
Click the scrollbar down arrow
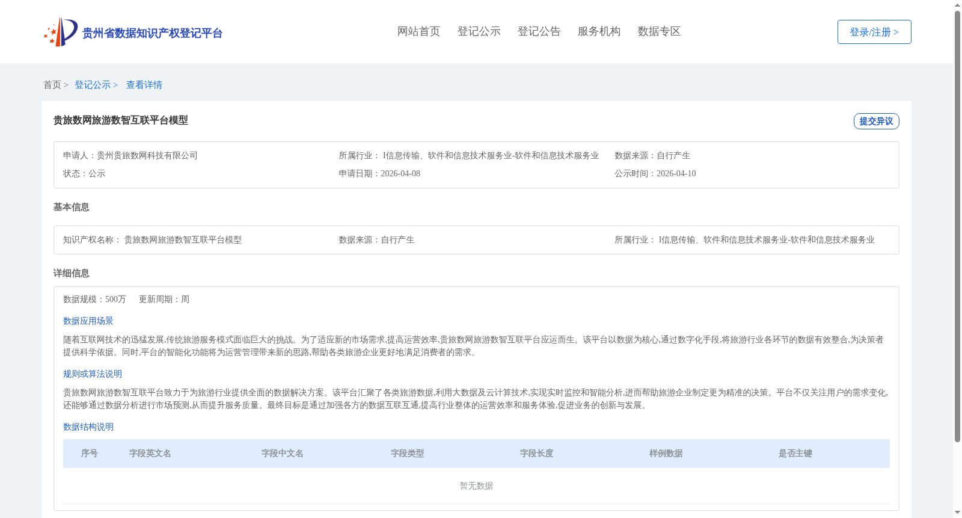pos(957,513)
